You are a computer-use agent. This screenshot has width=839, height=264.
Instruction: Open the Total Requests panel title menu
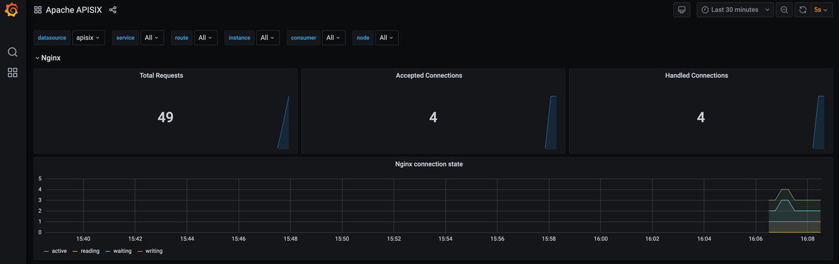tap(161, 75)
